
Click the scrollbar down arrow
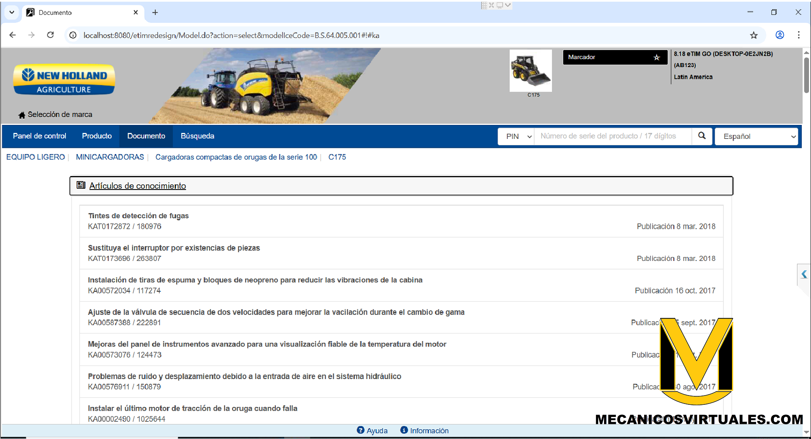click(x=806, y=432)
